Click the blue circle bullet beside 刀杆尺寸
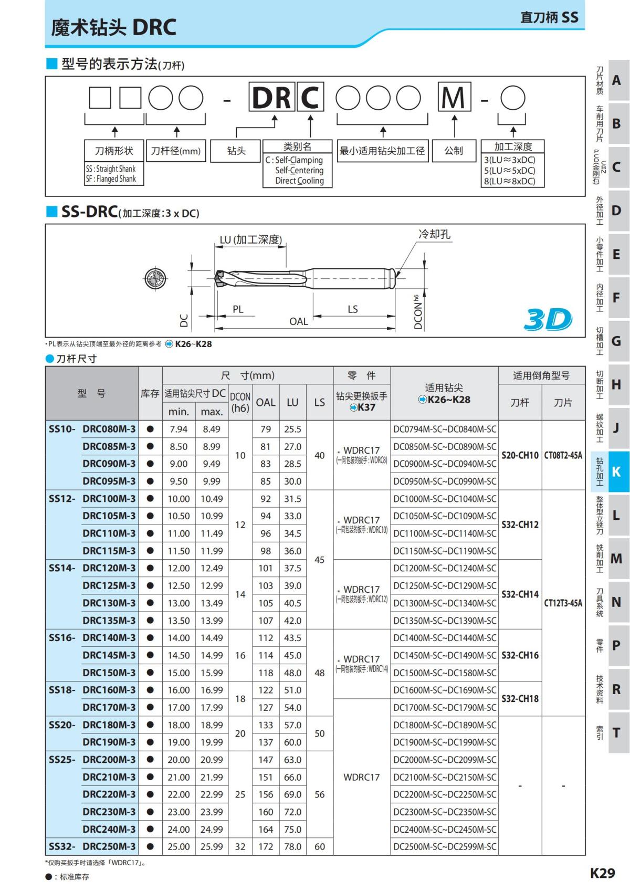Image resolution: width=630 pixels, height=891 pixels. 50,359
